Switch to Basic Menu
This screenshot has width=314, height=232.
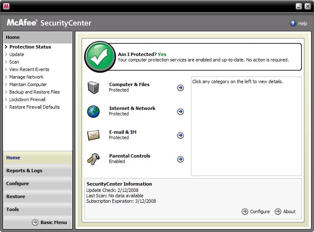(49, 222)
